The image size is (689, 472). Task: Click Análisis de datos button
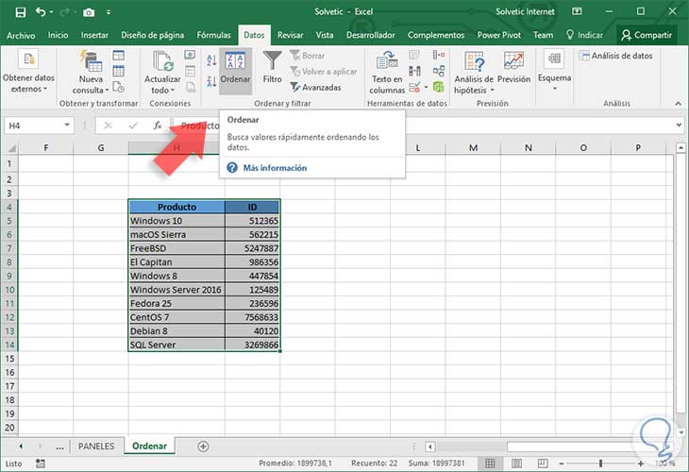[615, 56]
